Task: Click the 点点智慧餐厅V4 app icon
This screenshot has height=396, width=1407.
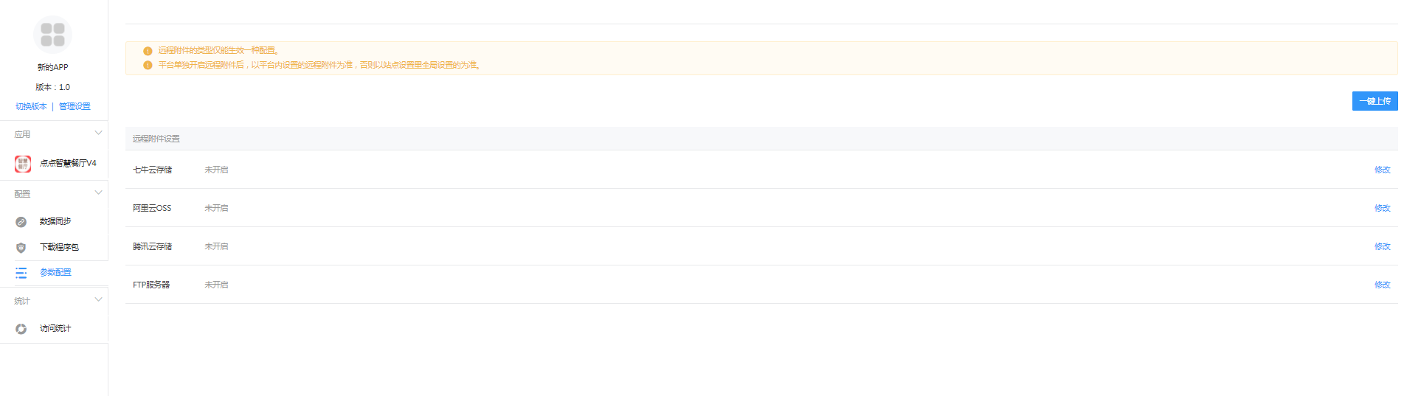Action: coord(23,164)
